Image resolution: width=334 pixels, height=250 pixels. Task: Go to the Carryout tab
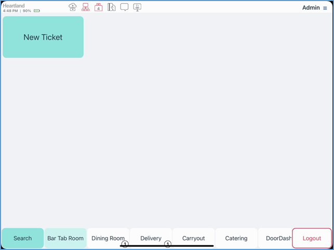pos(193,238)
